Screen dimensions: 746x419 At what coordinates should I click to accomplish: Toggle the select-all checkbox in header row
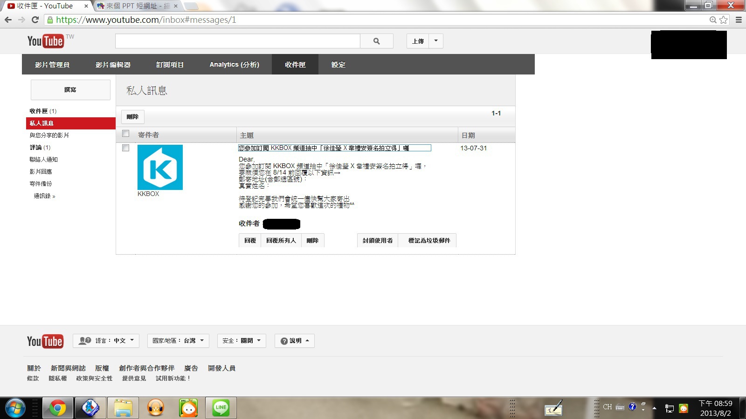pyautogui.click(x=125, y=134)
